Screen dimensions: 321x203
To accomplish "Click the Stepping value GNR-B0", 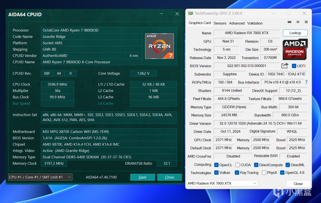I will click(92, 49).
